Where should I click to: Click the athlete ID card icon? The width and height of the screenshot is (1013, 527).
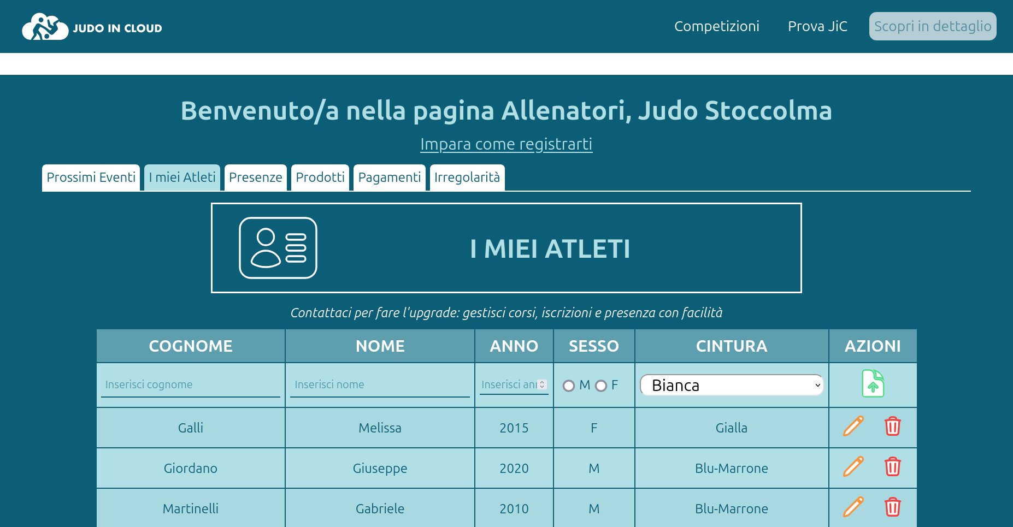(x=278, y=248)
